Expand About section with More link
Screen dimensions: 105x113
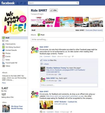coord(4,83)
